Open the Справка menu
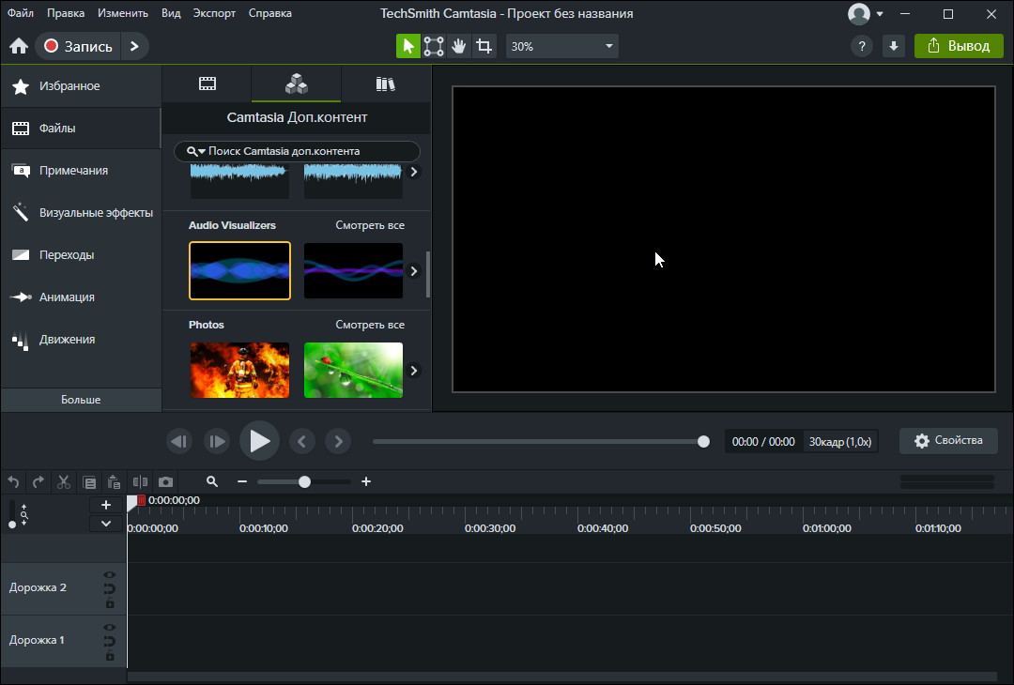Image resolution: width=1014 pixels, height=685 pixels. [269, 13]
